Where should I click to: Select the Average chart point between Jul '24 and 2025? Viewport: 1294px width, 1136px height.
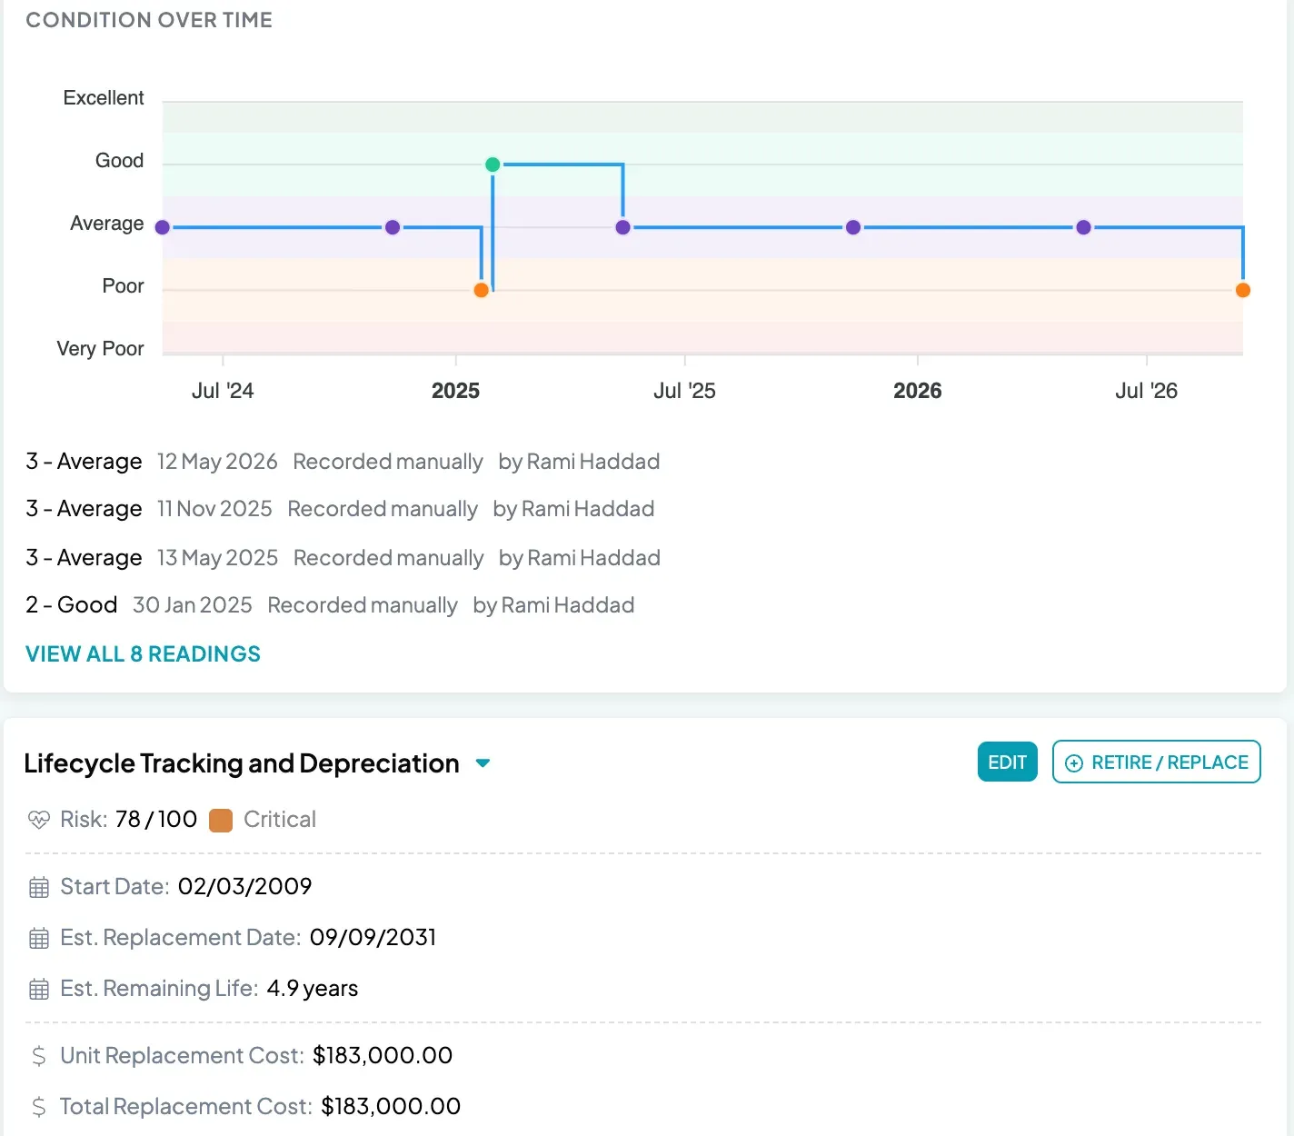(393, 227)
